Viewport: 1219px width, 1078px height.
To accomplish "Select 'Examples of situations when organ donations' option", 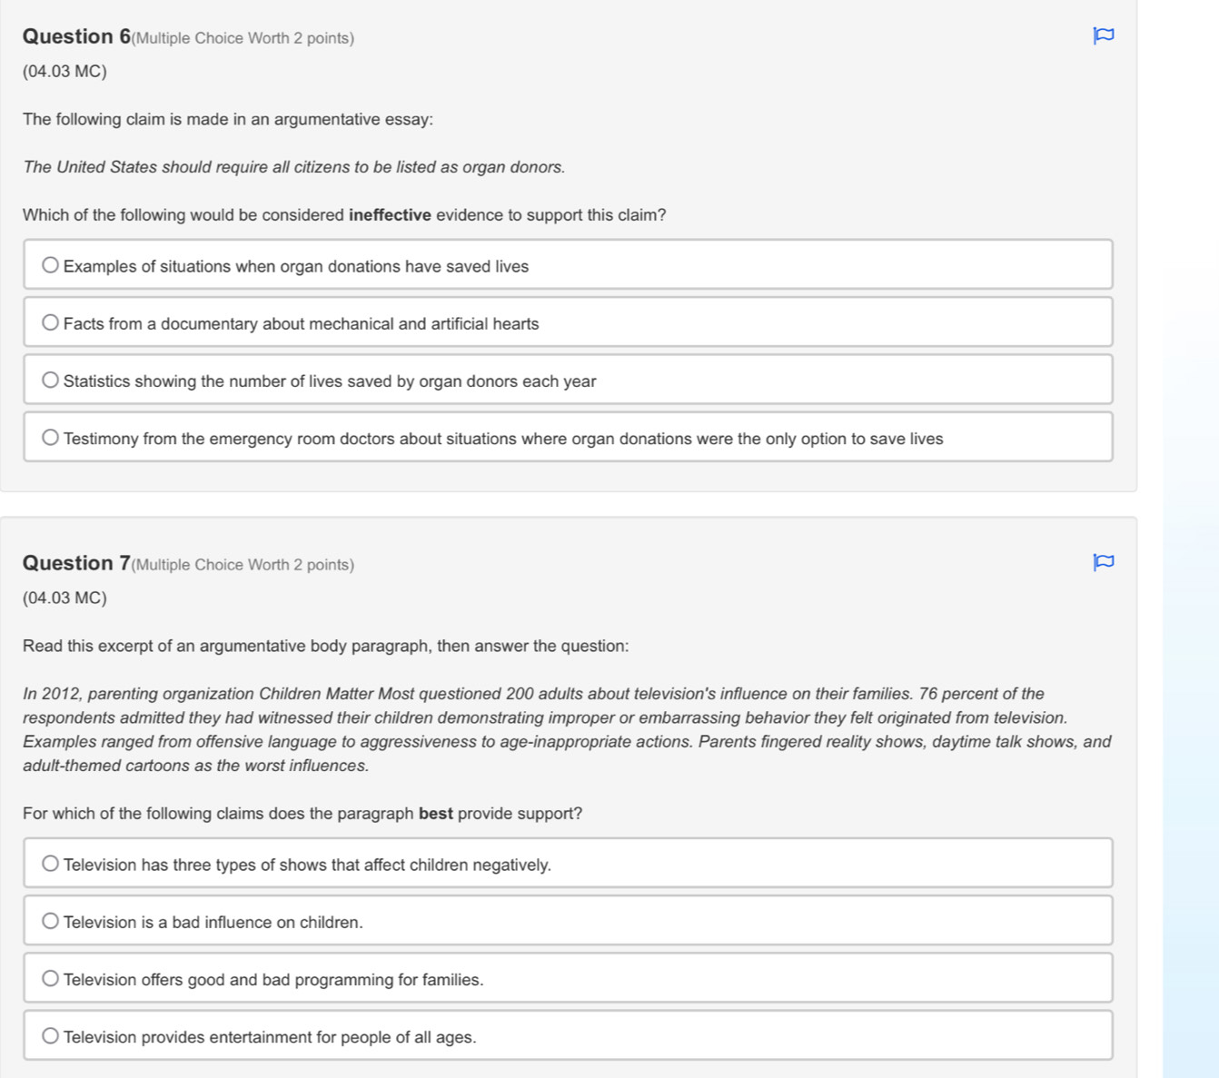I will point(51,265).
